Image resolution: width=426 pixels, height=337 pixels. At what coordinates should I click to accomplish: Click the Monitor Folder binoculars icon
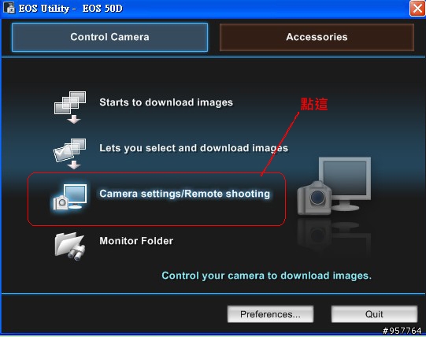[70, 246]
